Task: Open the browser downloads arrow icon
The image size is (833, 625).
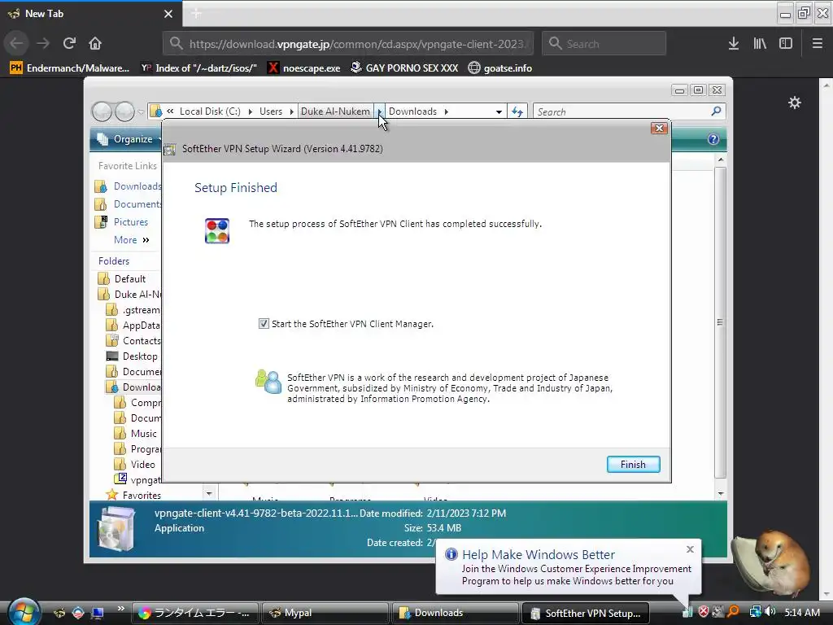Action: click(x=734, y=44)
